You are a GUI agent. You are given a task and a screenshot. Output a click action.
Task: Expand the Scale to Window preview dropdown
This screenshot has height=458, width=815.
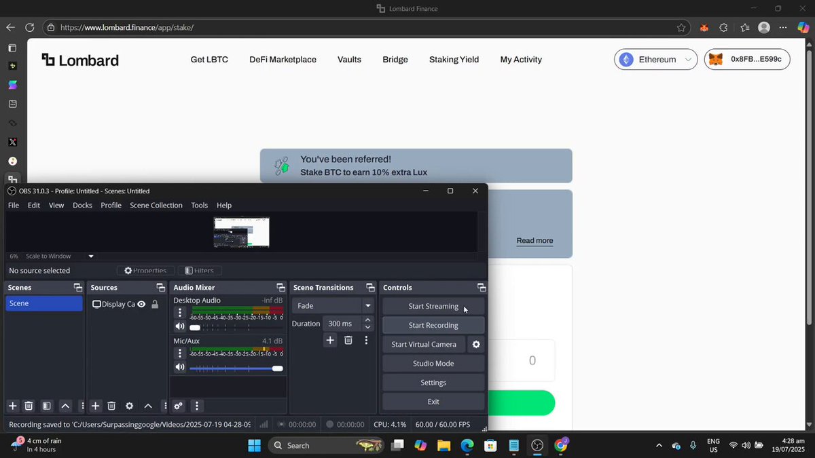(91, 256)
